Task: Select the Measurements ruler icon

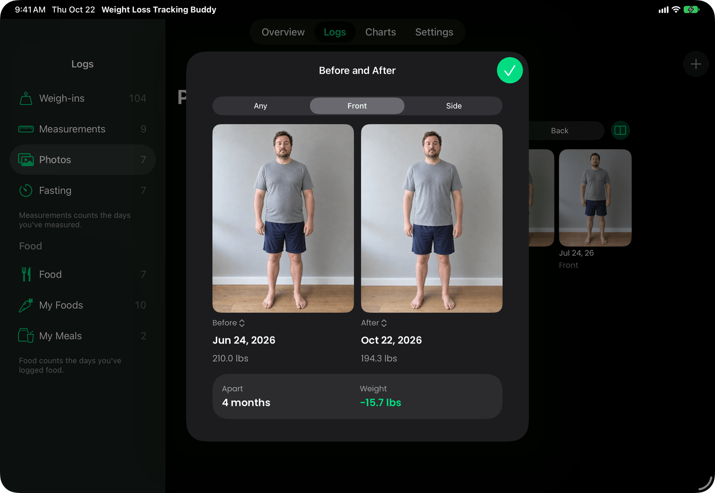Action: tap(26, 129)
